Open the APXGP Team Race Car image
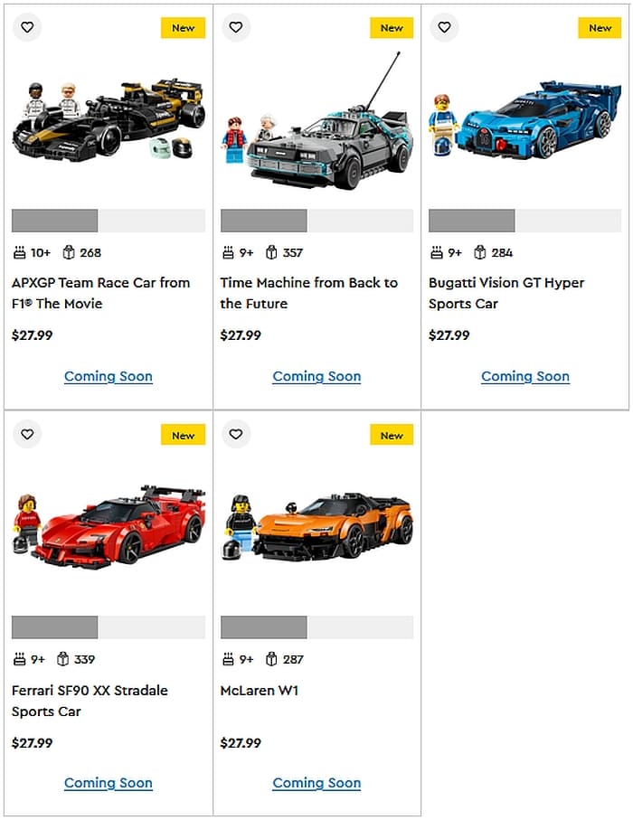Viewport: 633px width, 820px height. tap(109, 119)
